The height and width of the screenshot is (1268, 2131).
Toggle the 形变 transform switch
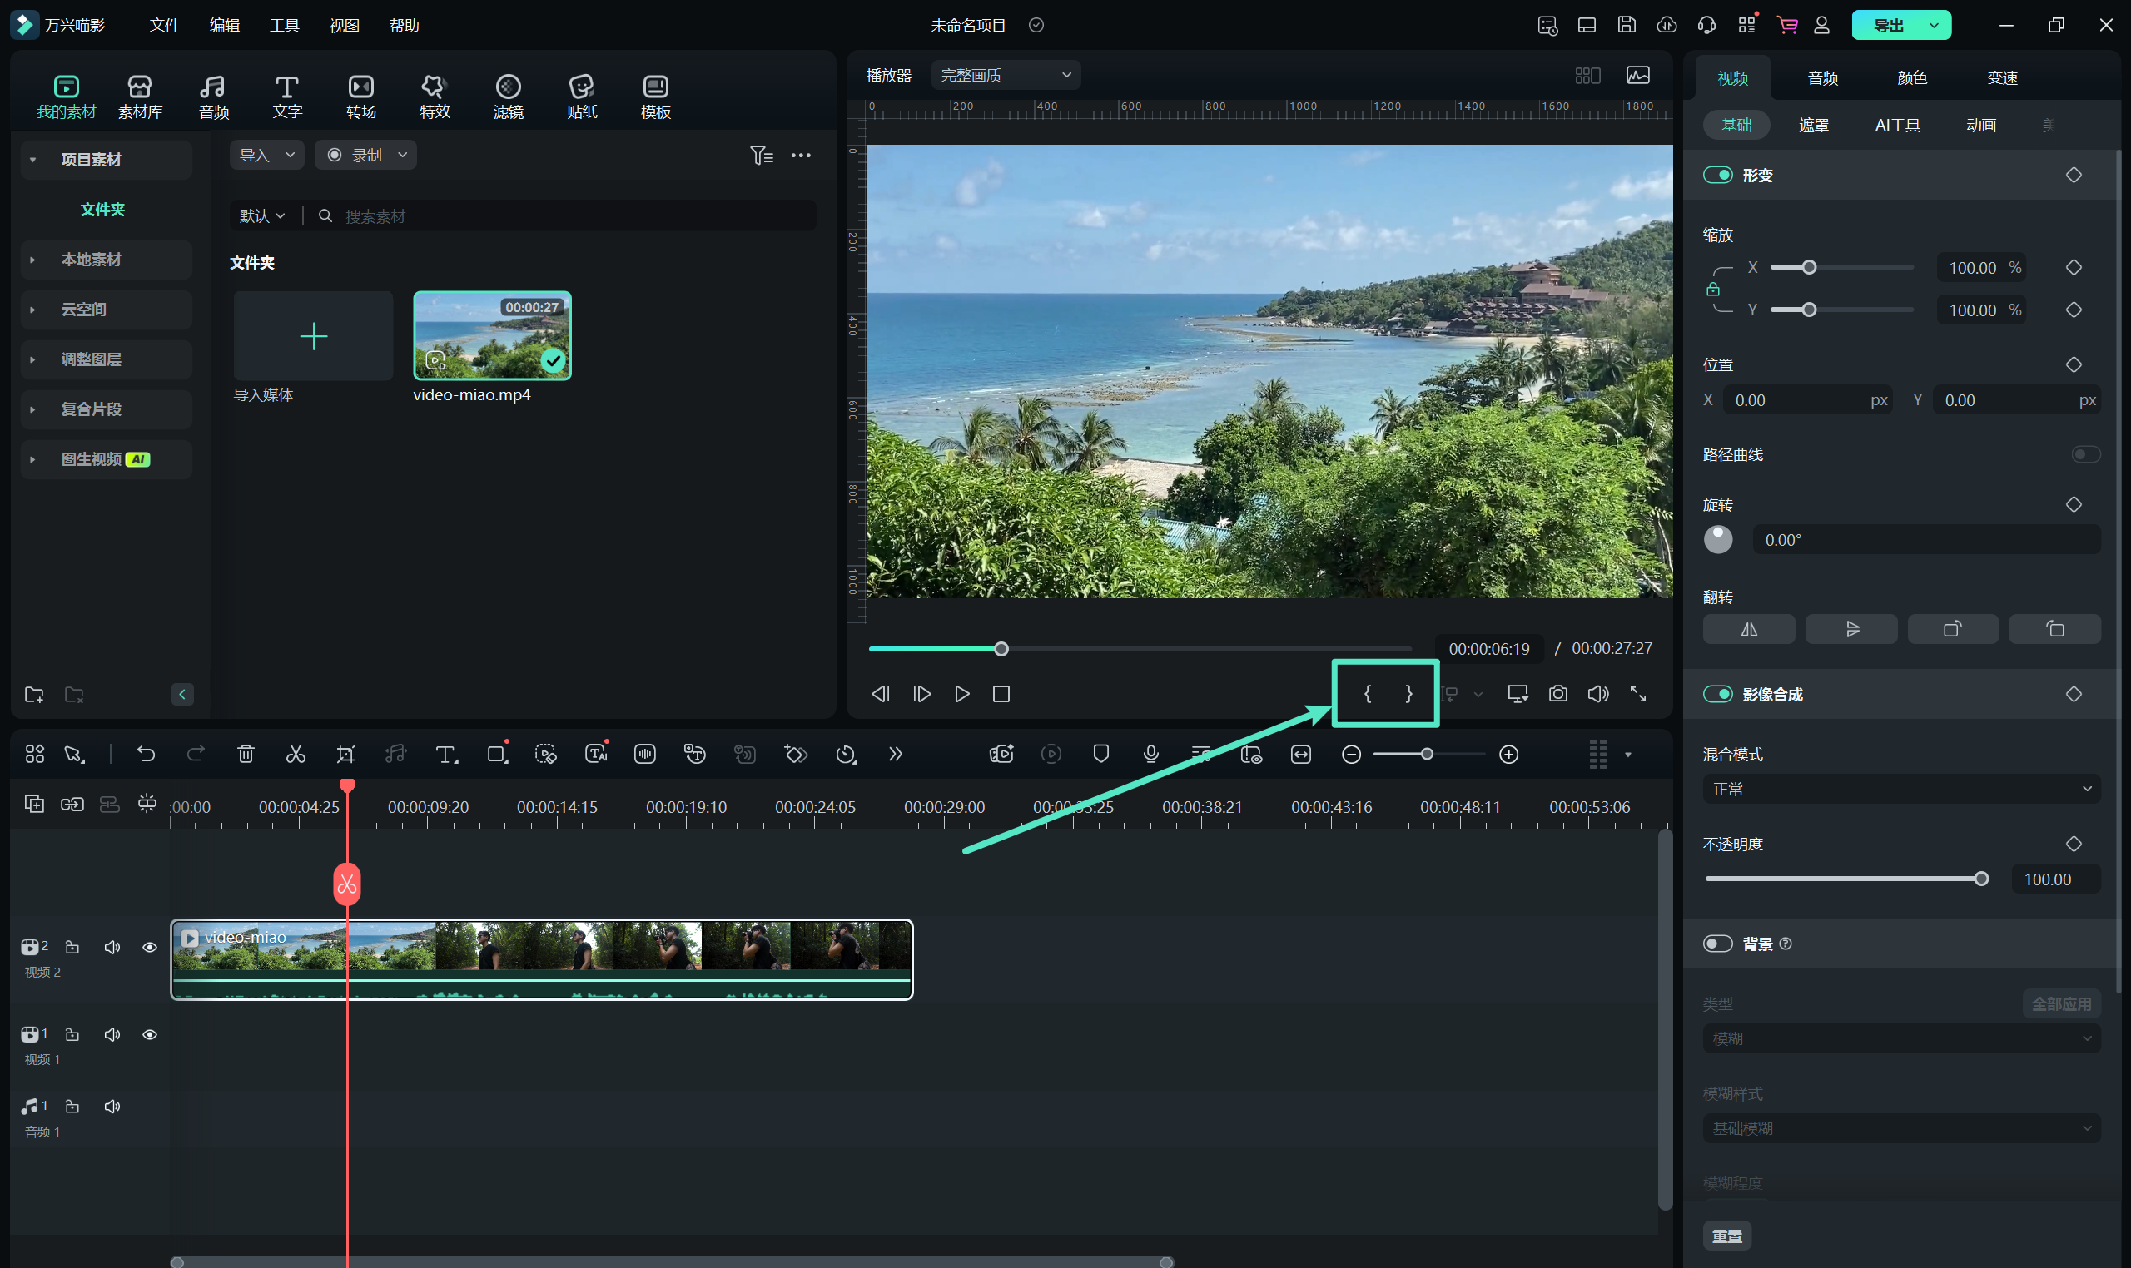pyautogui.click(x=1717, y=176)
